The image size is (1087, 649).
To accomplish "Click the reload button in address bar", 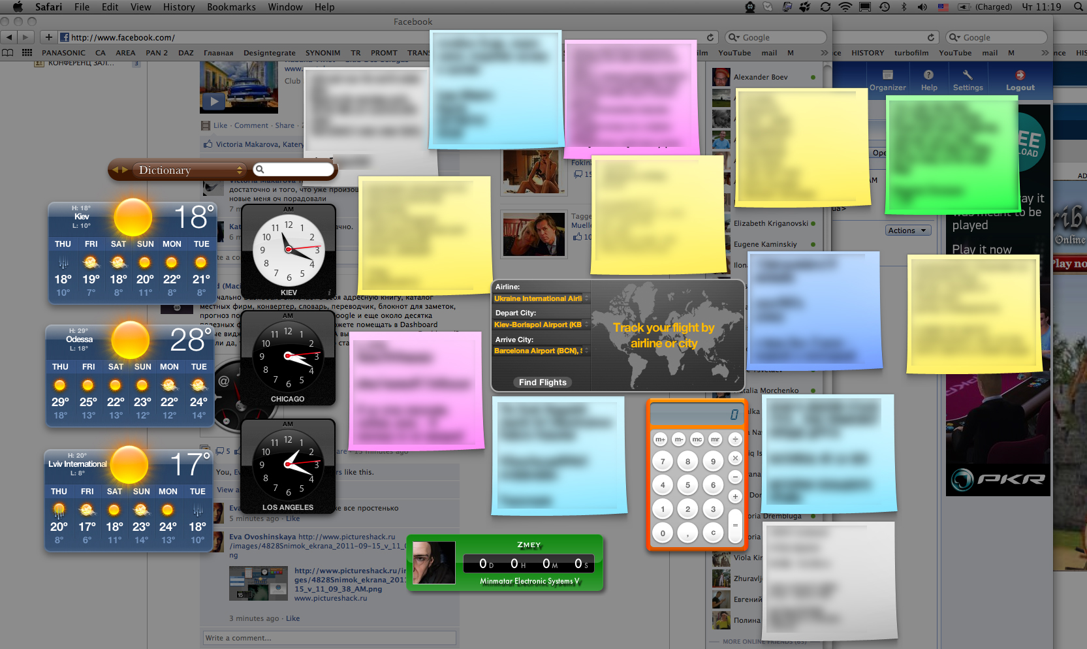I will (710, 37).
